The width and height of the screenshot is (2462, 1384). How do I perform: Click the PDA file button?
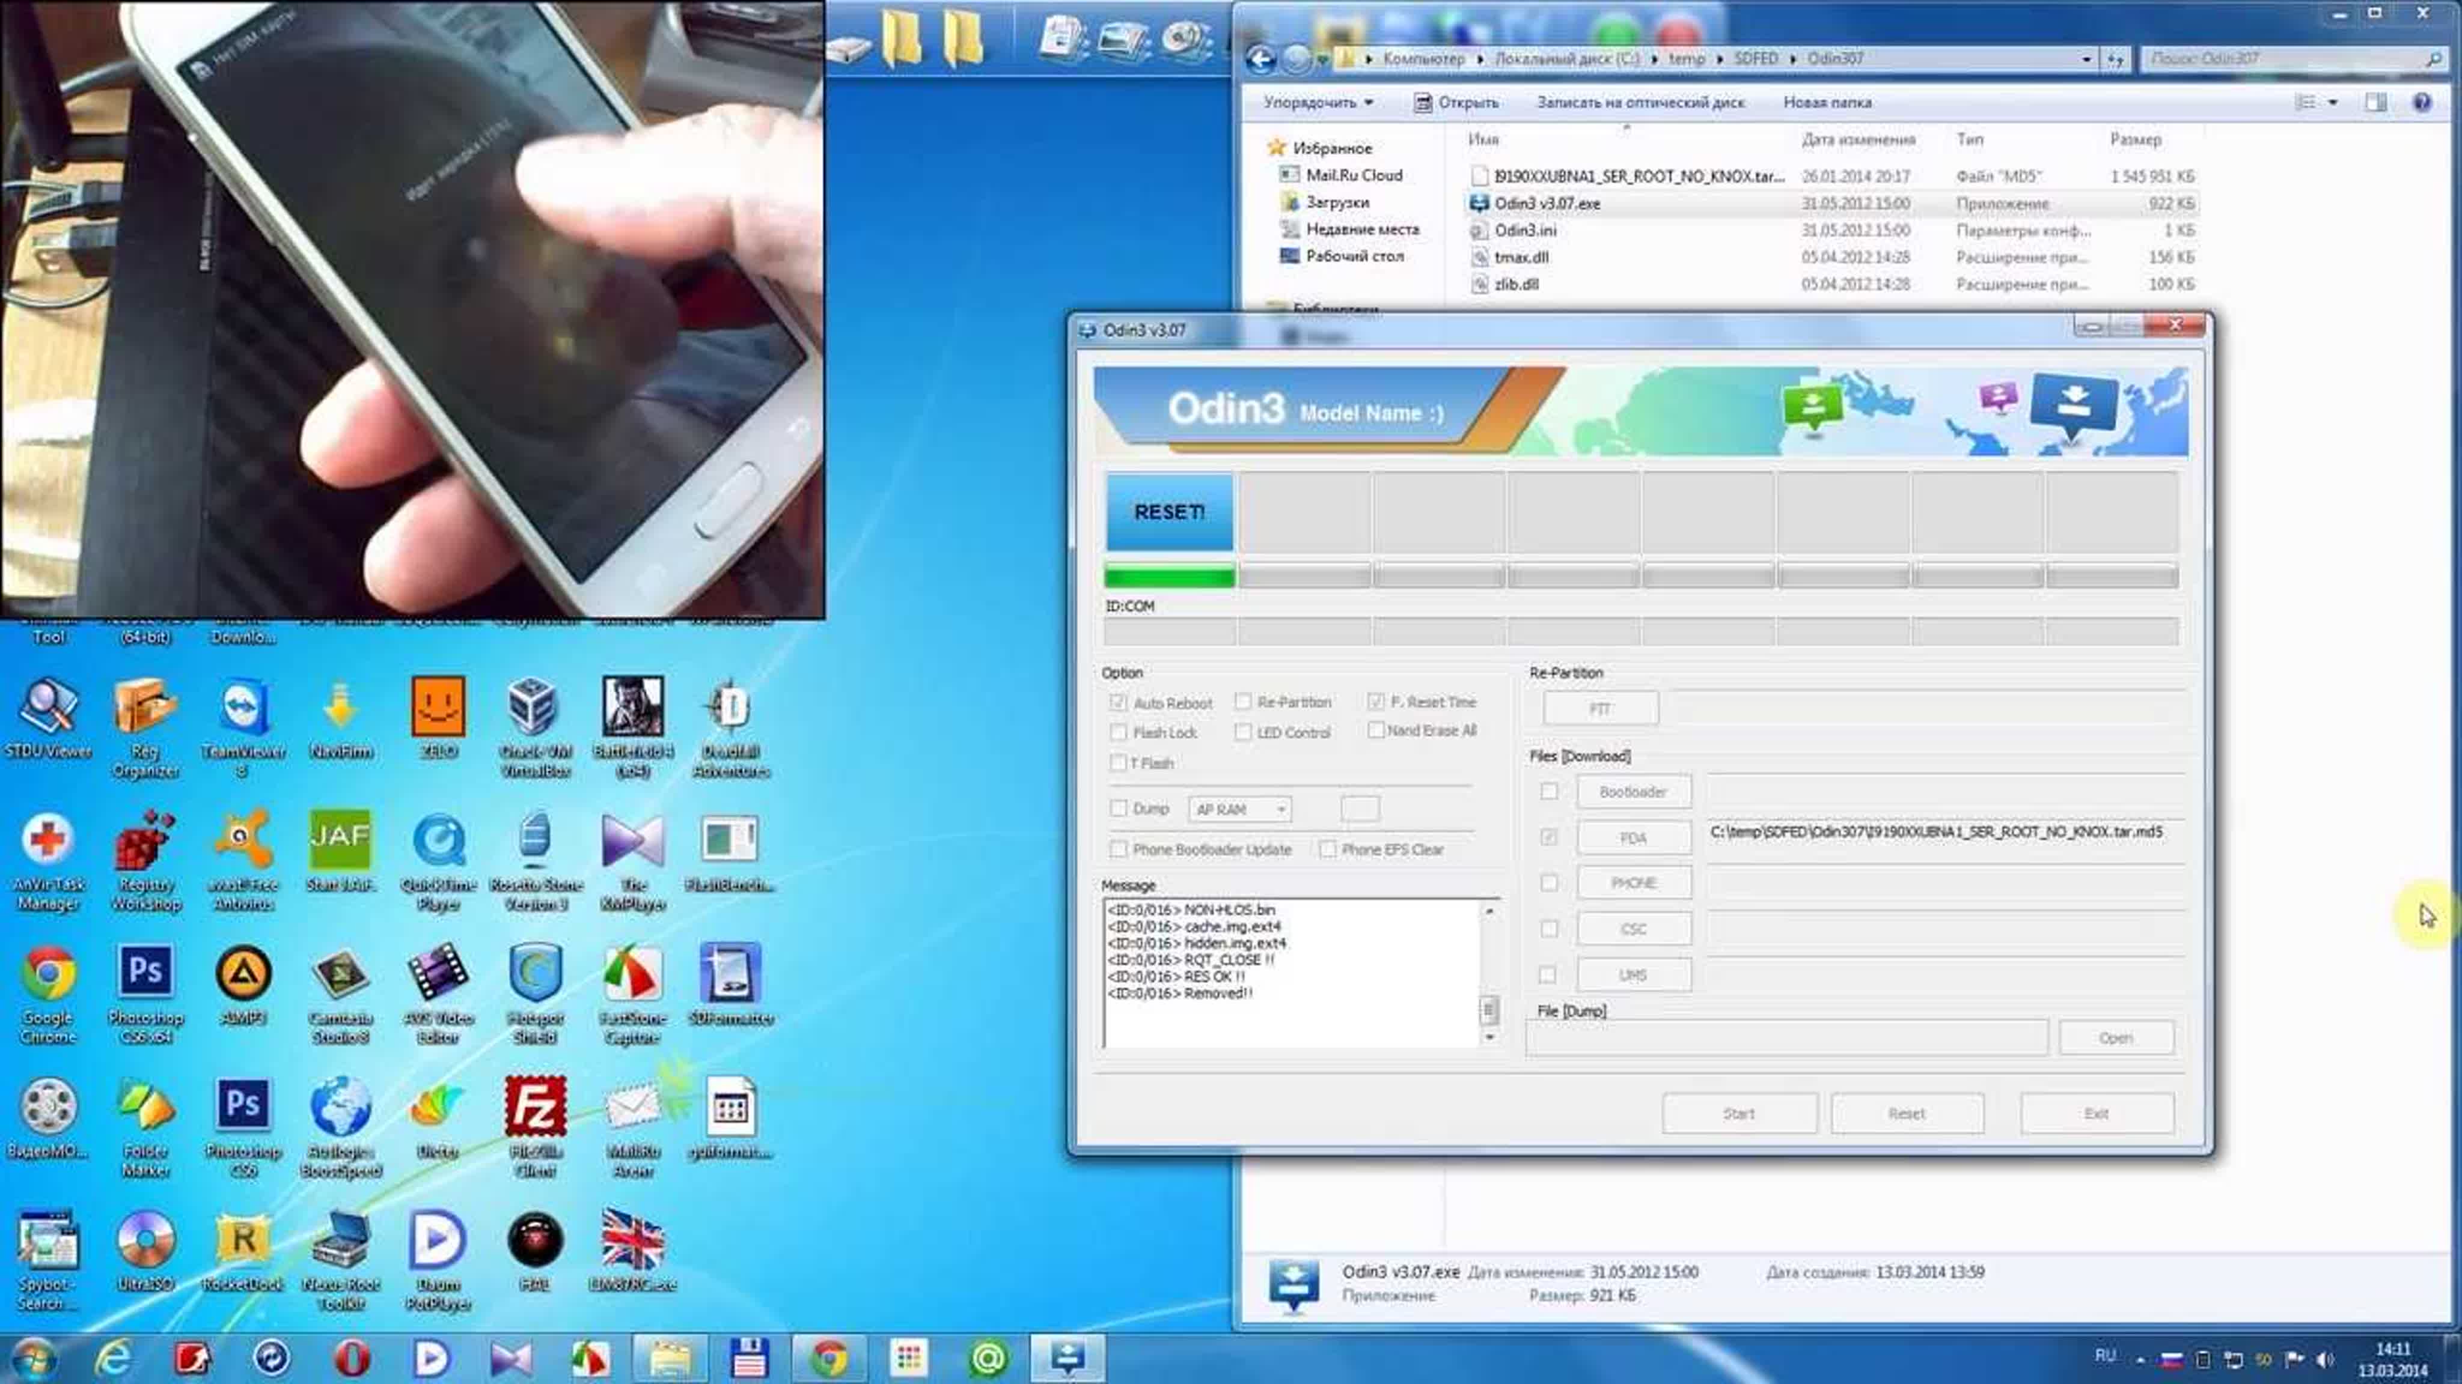[x=1633, y=837]
